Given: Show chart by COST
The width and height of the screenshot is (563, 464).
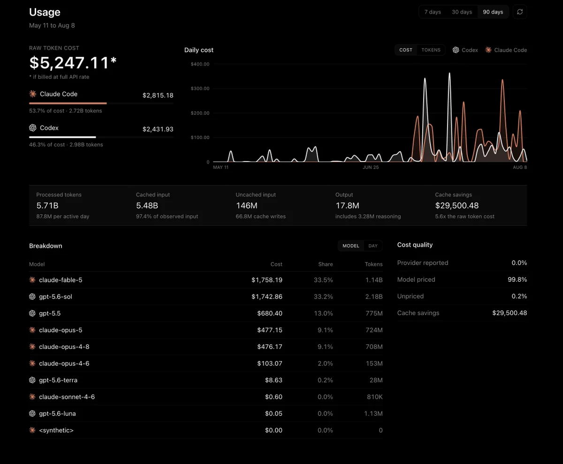Looking at the screenshot, I should click(406, 50).
